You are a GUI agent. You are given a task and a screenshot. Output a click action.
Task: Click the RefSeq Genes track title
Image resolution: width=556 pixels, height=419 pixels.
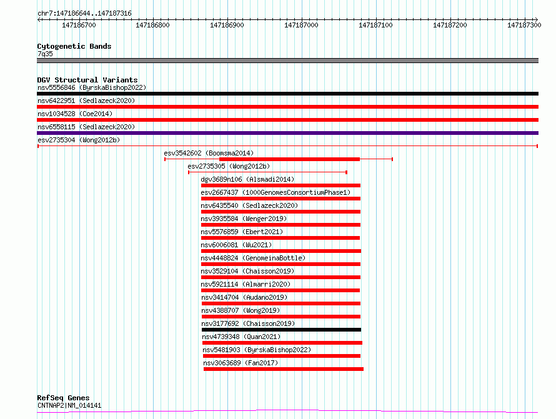[x=63, y=398]
